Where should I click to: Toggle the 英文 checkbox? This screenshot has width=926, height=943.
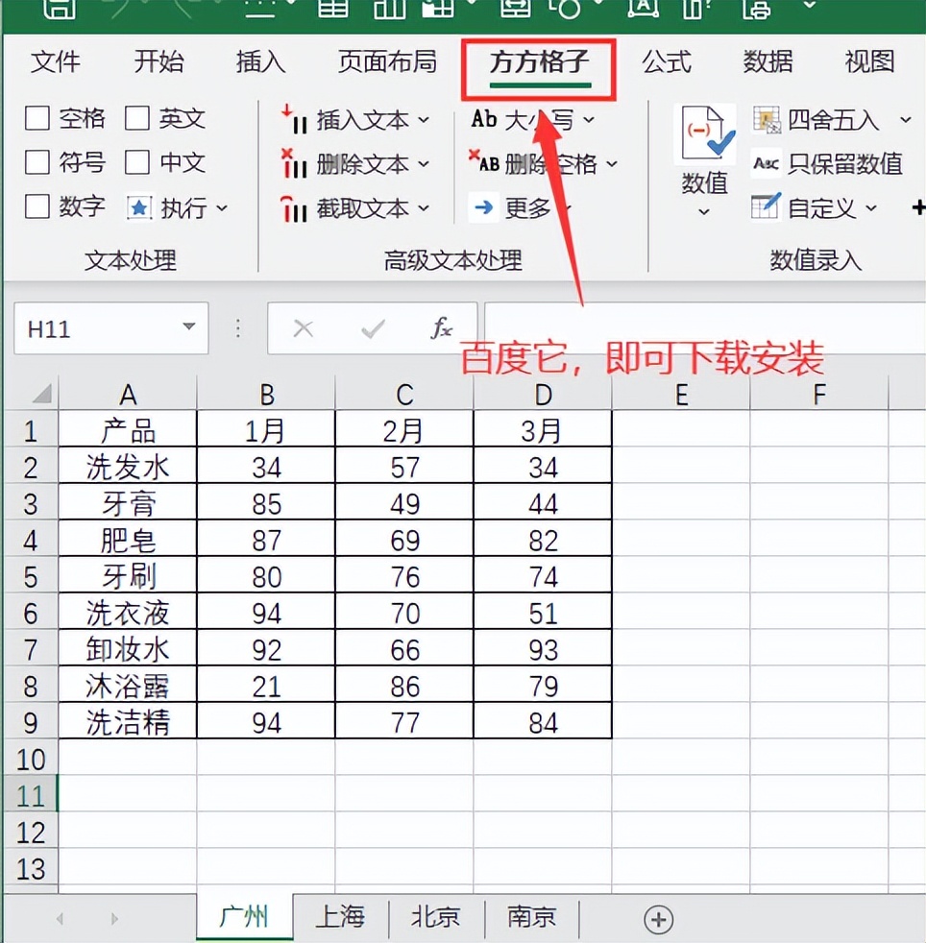138,119
